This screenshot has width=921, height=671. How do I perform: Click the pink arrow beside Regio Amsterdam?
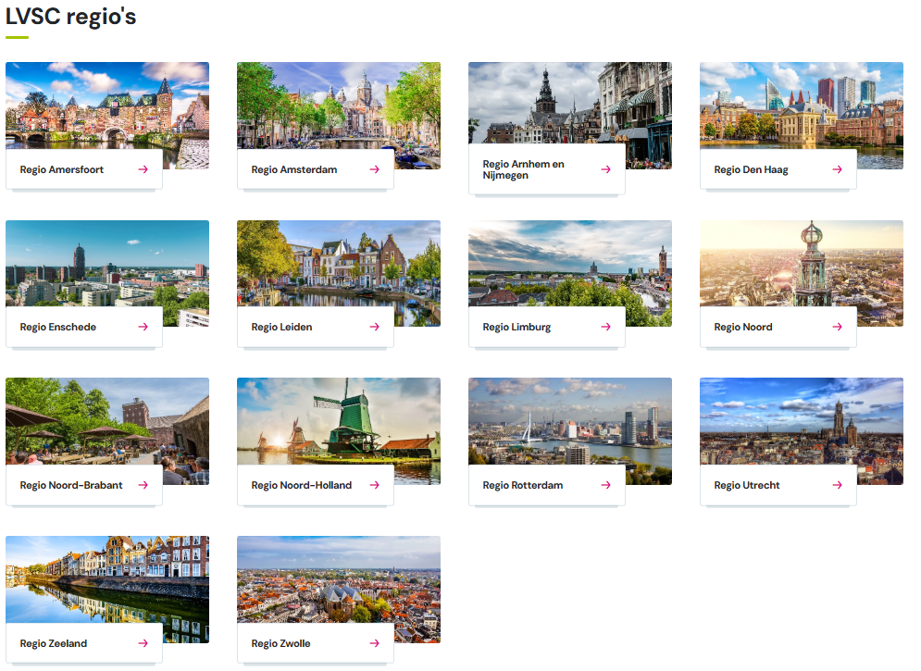point(375,169)
